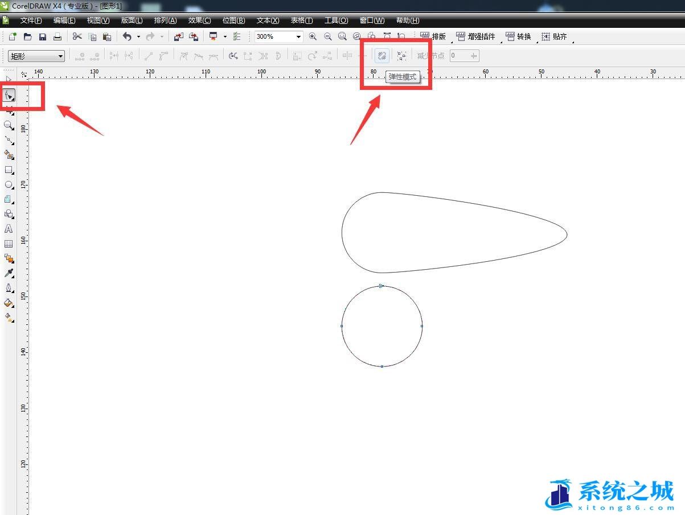This screenshot has width=685, height=515.
Task: Click the Save icon in toolbar
Action: [x=43, y=36]
